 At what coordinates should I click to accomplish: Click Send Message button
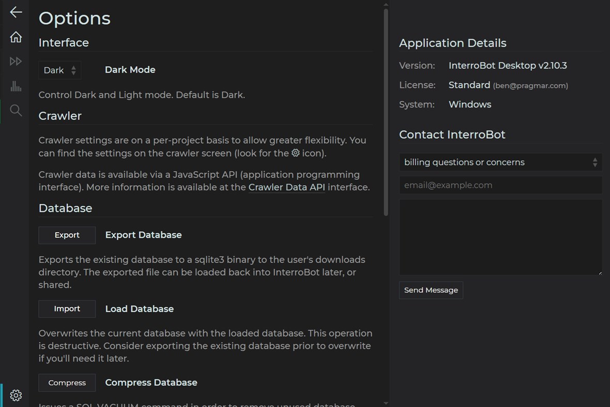[x=431, y=290]
